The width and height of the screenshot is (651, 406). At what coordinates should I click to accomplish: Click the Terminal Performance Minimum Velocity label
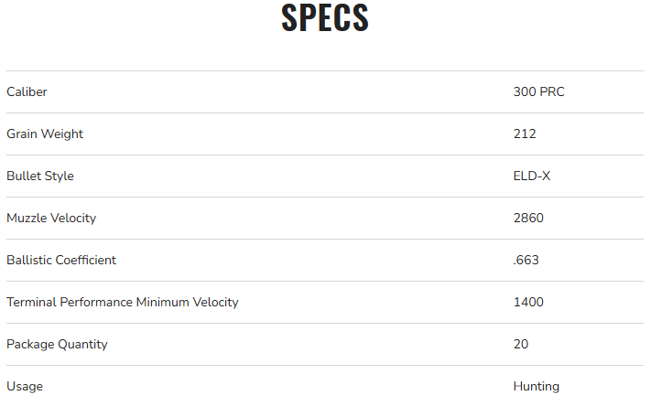click(123, 302)
